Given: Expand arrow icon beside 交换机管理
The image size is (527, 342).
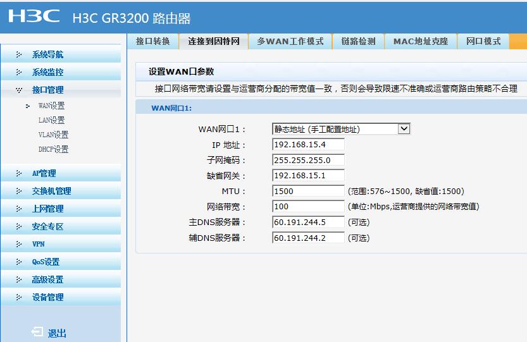Looking at the screenshot, I should coord(19,191).
